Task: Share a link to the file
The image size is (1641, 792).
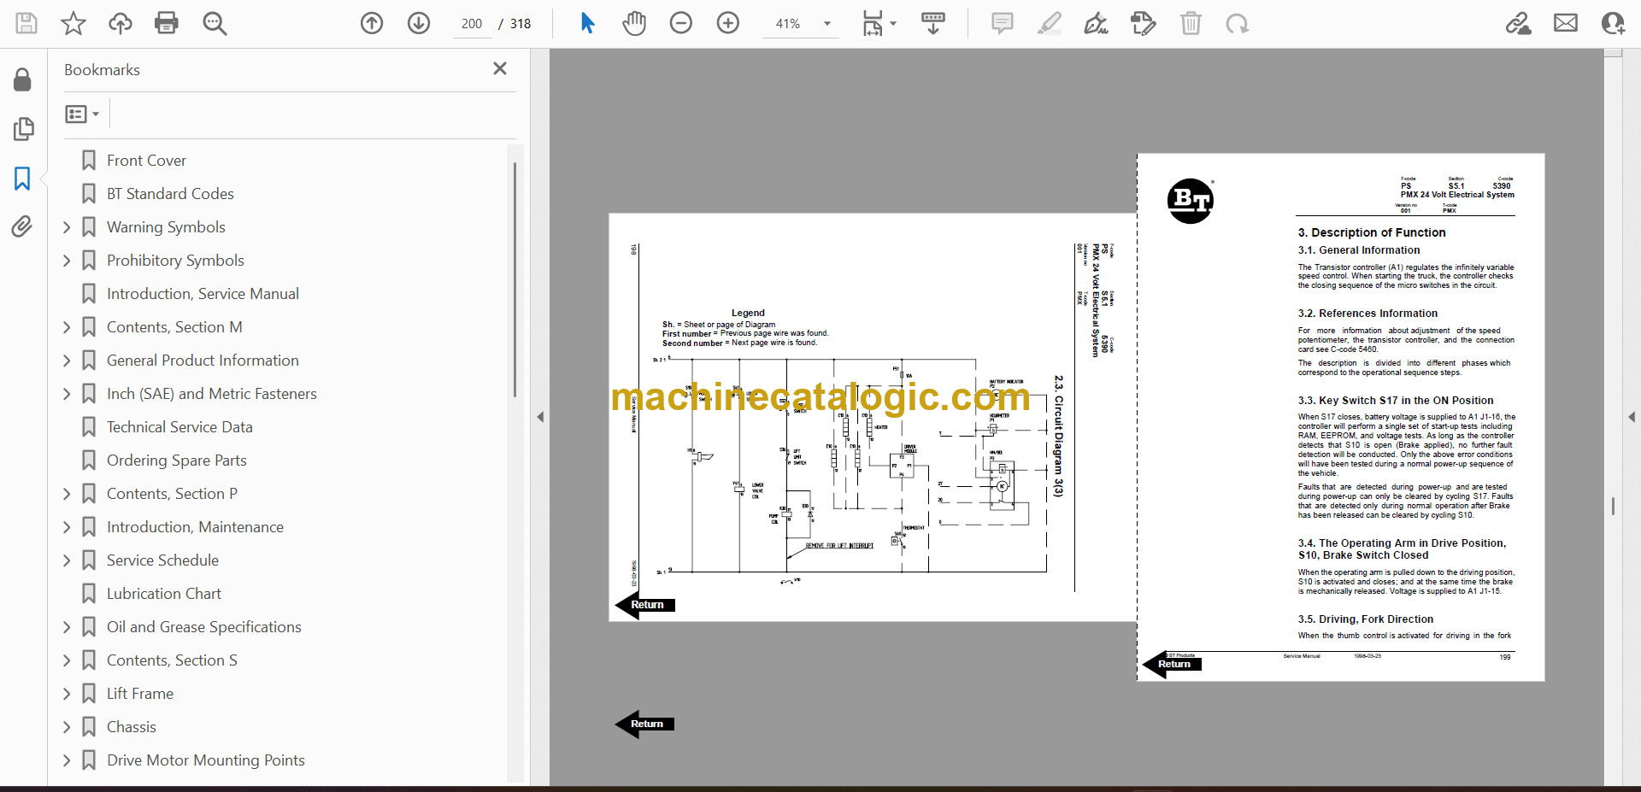Action: (x=1519, y=23)
